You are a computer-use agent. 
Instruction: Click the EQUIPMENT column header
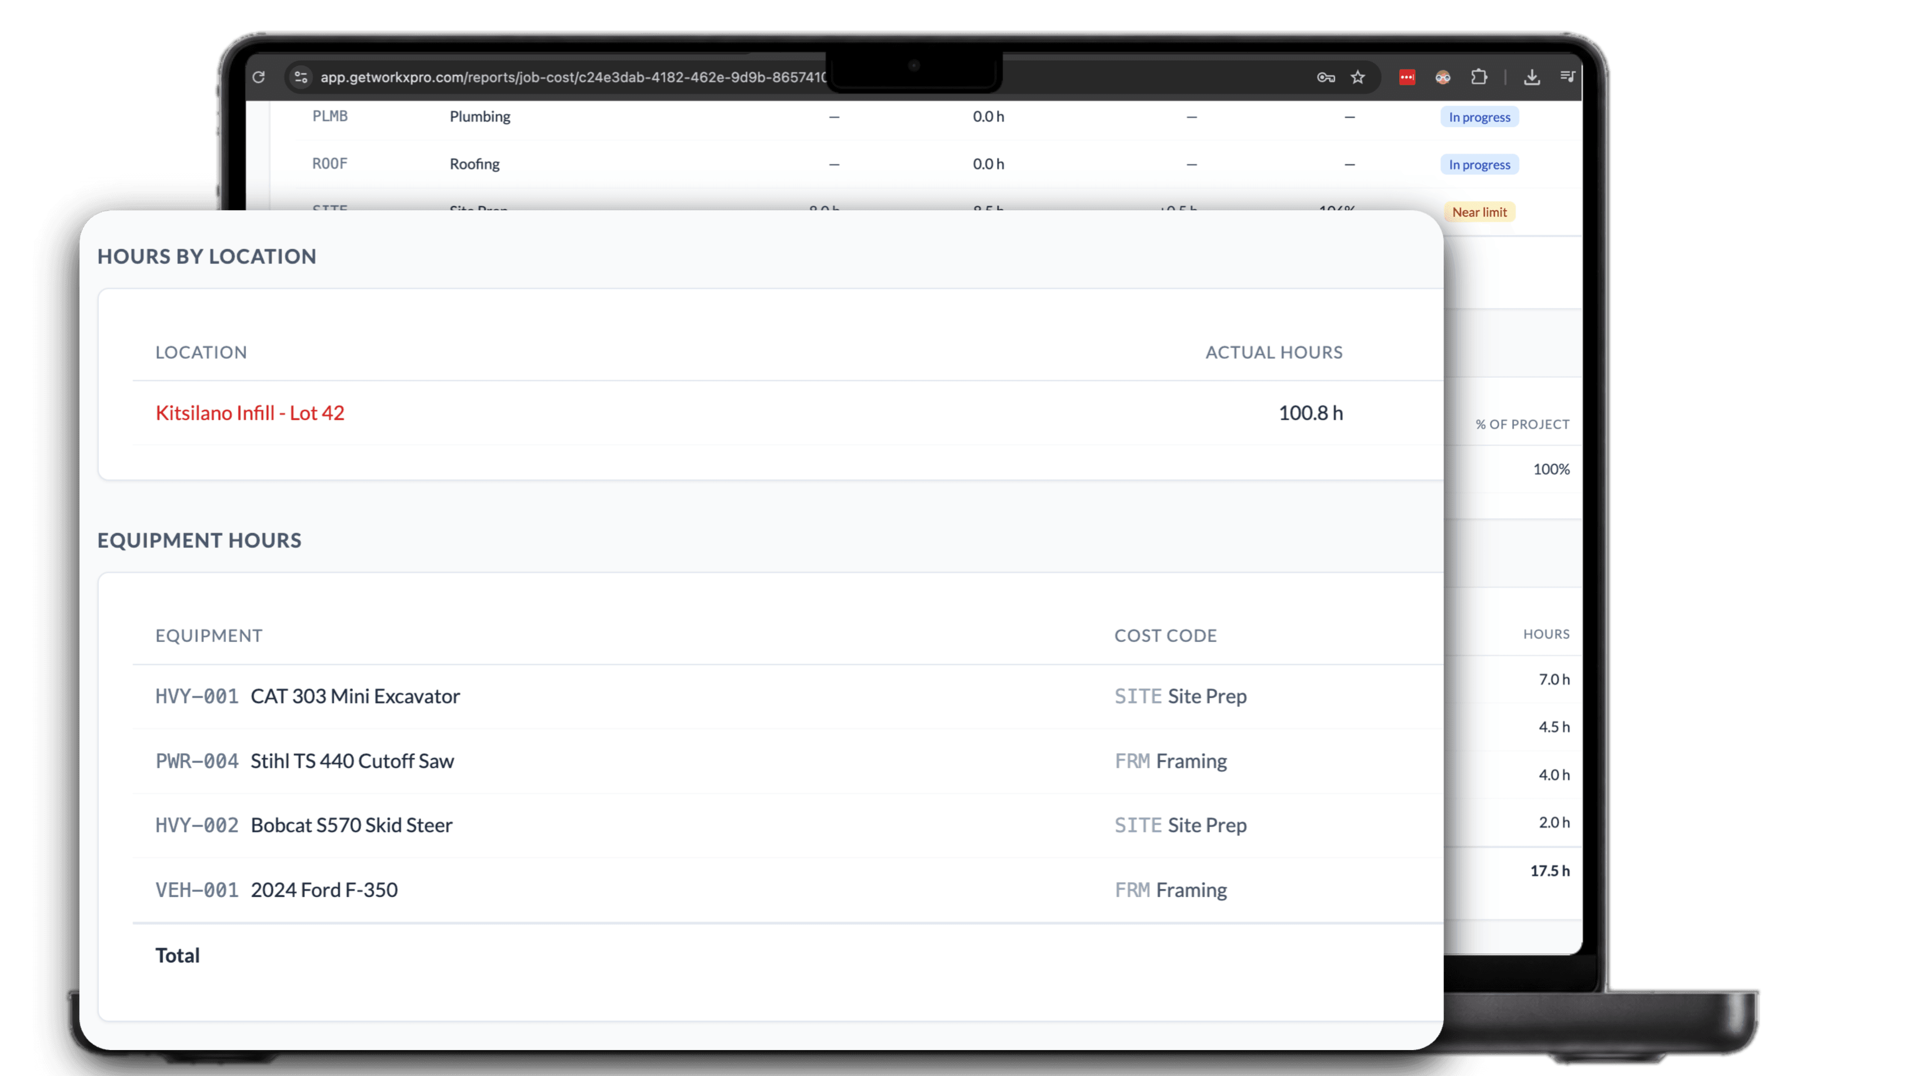tap(209, 636)
